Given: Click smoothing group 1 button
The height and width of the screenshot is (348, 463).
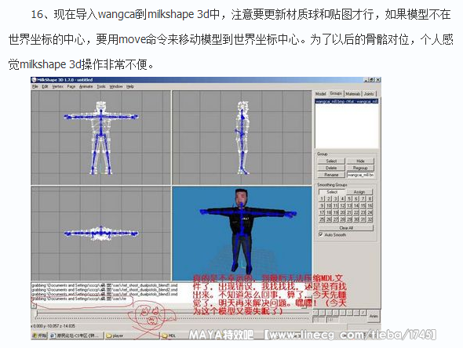Looking at the screenshot, I should click(x=322, y=199).
